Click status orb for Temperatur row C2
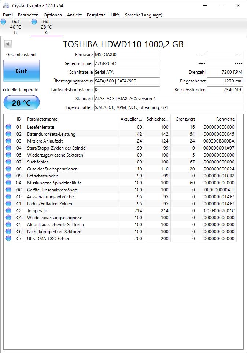247x353 pixels. click(8, 210)
